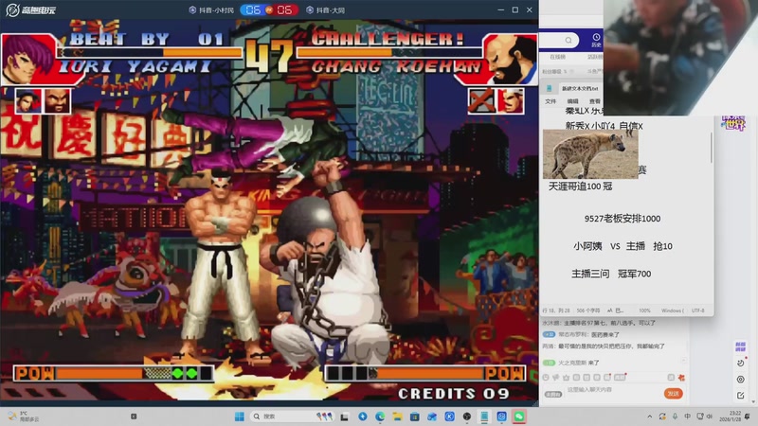Image resolution: width=758 pixels, height=426 pixels.
Task: Click the streaming app search field
Action: [558, 40]
